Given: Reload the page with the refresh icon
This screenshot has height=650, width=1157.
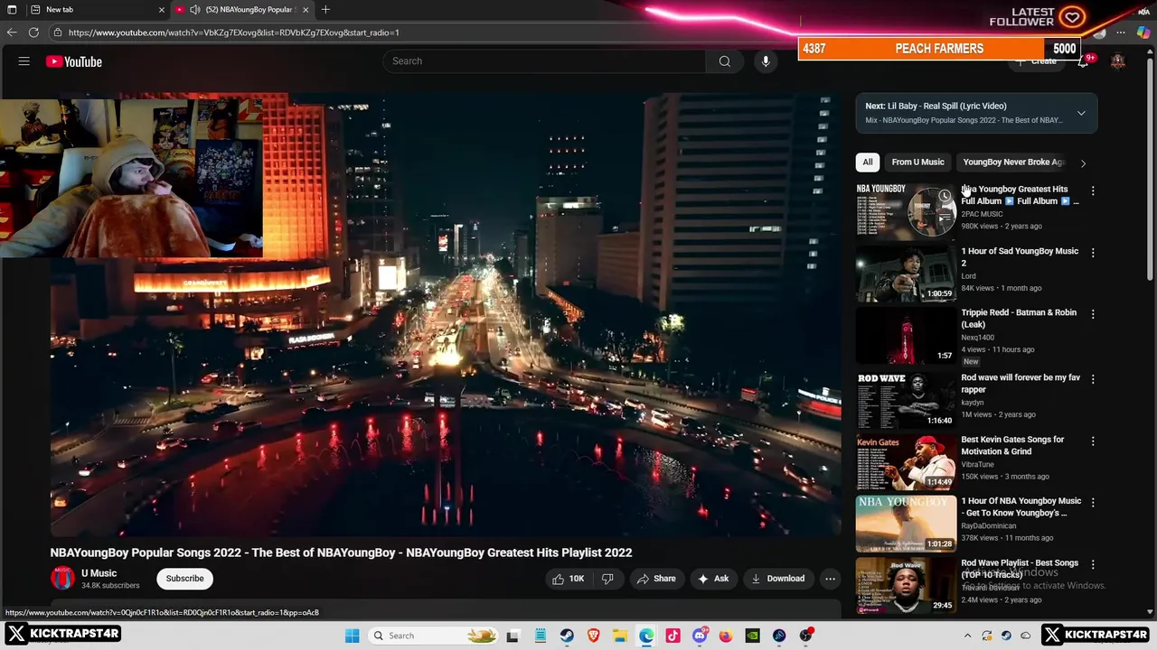Looking at the screenshot, I should (x=33, y=32).
